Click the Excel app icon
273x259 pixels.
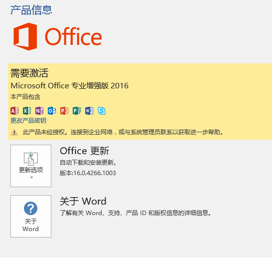[x=27, y=111]
